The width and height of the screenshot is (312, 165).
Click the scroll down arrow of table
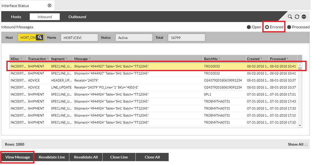[300, 125]
